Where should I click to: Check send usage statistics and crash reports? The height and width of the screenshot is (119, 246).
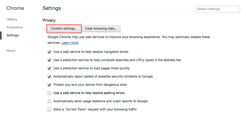tap(49, 101)
